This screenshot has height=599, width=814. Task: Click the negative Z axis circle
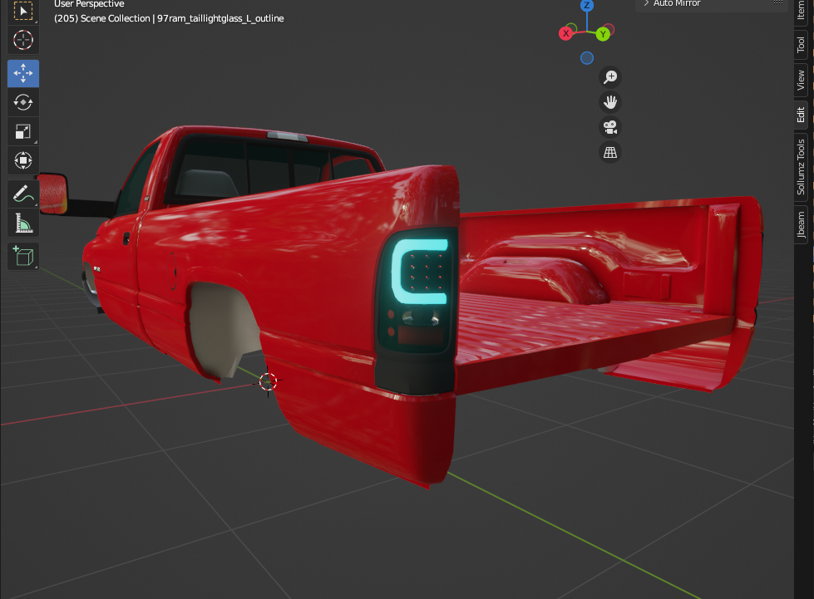[587, 58]
